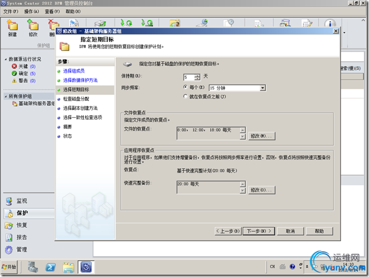This screenshot has height=277, width=369.
Task: Click the 选择副本创建方法 step in wizard list
Action: pyautogui.click(x=80, y=108)
